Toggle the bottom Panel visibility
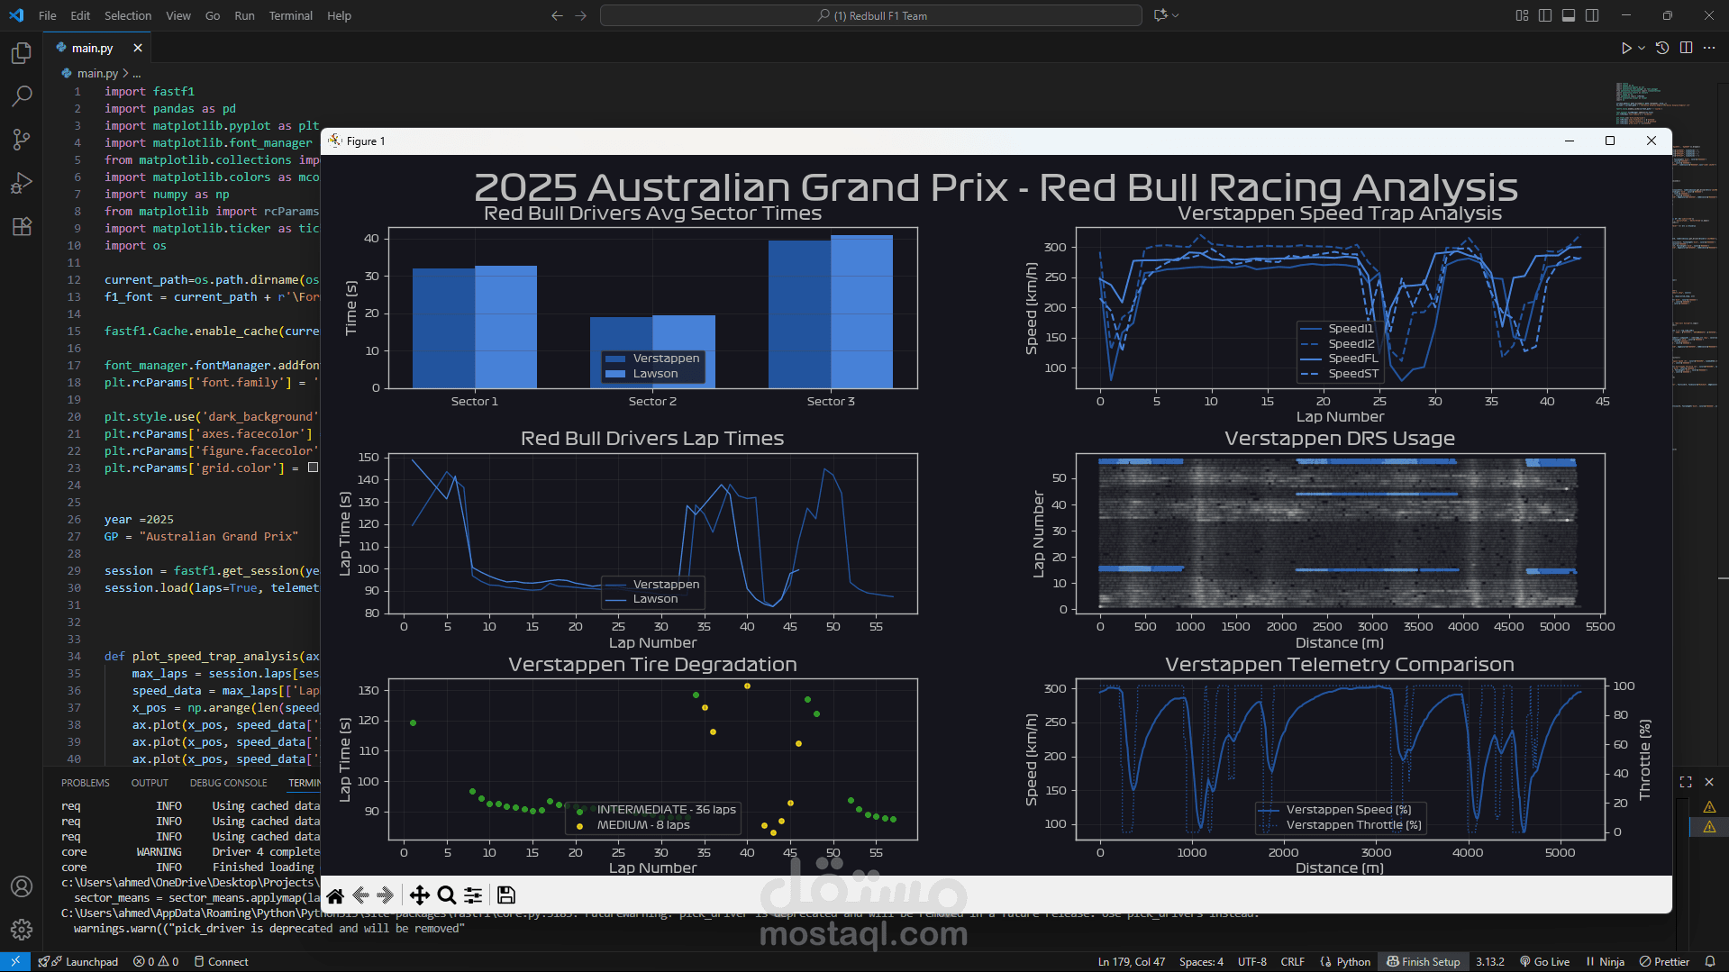Image resolution: width=1729 pixels, height=972 pixels. point(1569,15)
